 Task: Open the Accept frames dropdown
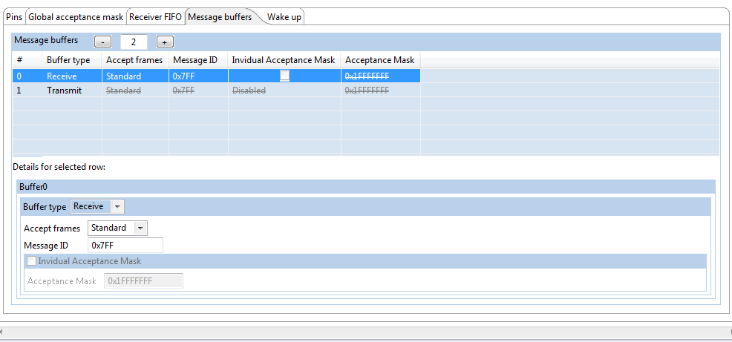(117, 228)
